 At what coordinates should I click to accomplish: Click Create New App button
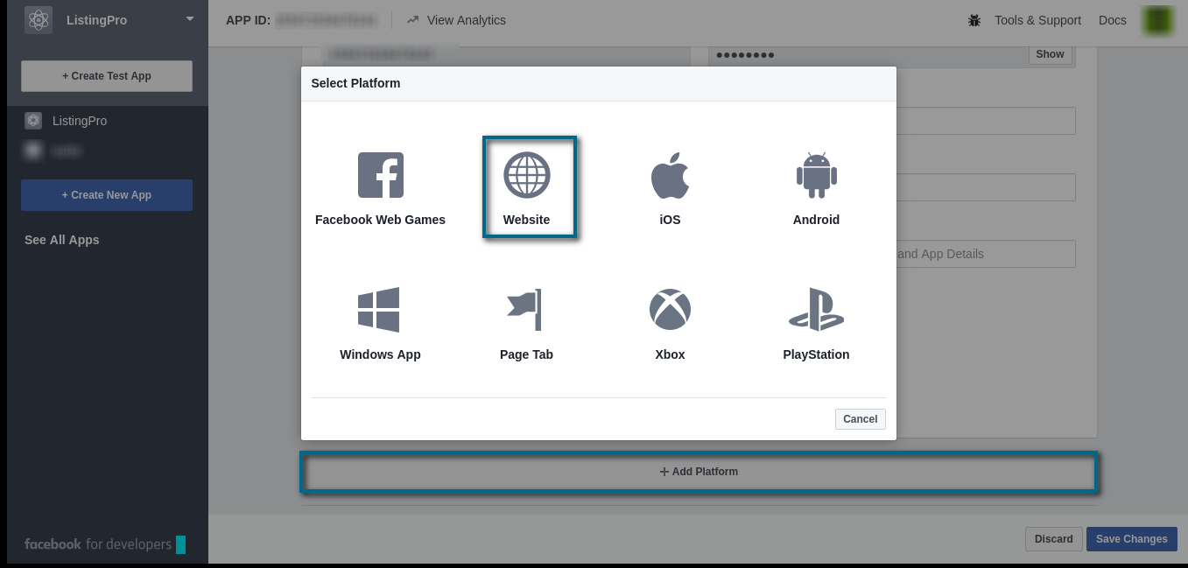[x=107, y=195]
